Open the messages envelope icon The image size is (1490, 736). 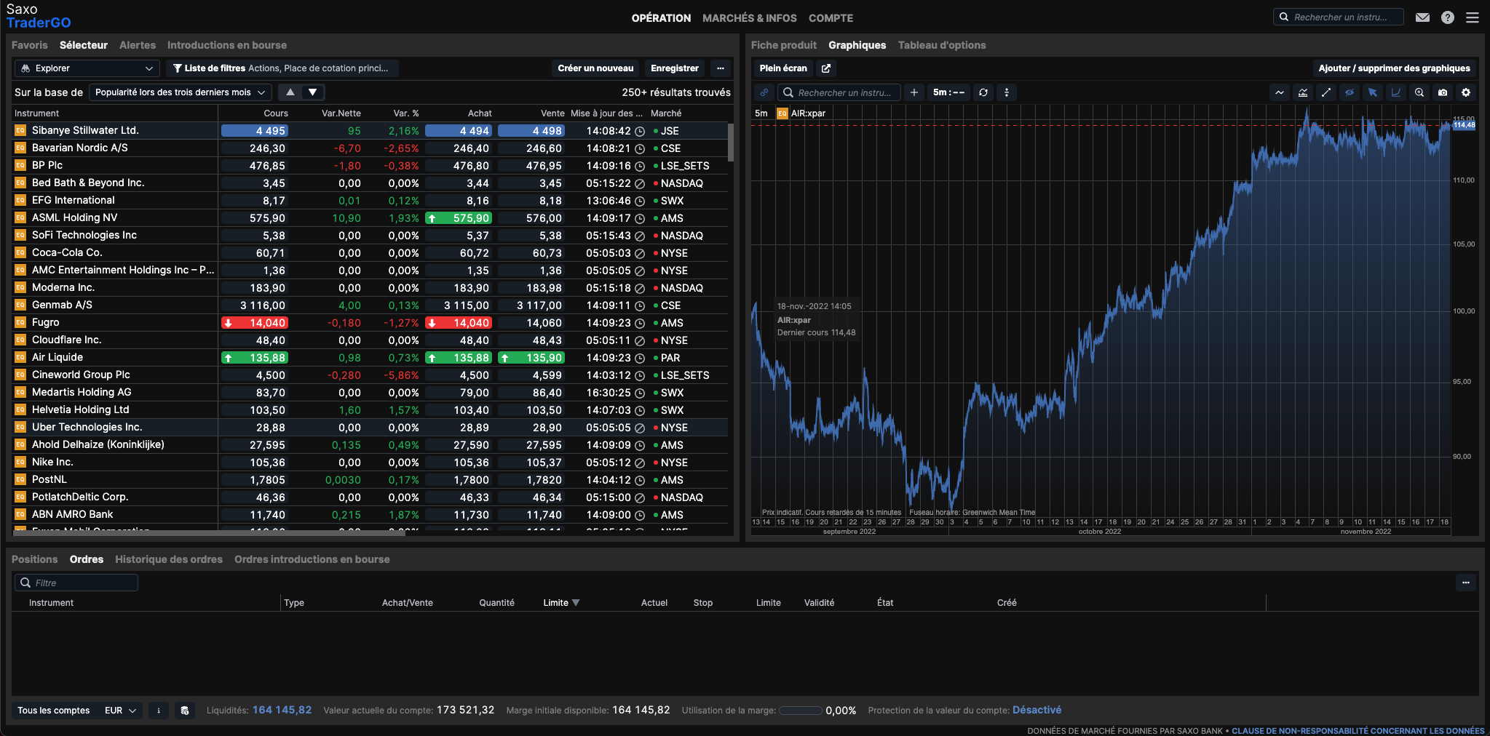point(1422,17)
